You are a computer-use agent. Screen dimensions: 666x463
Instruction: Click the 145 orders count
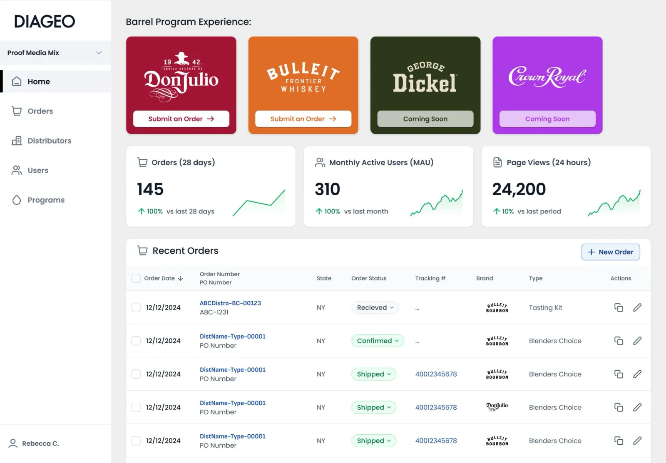point(150,189)
